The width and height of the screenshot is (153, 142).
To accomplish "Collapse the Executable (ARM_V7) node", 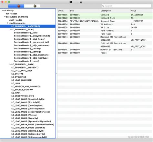I will pyautogui.click(x=5, y=17).
